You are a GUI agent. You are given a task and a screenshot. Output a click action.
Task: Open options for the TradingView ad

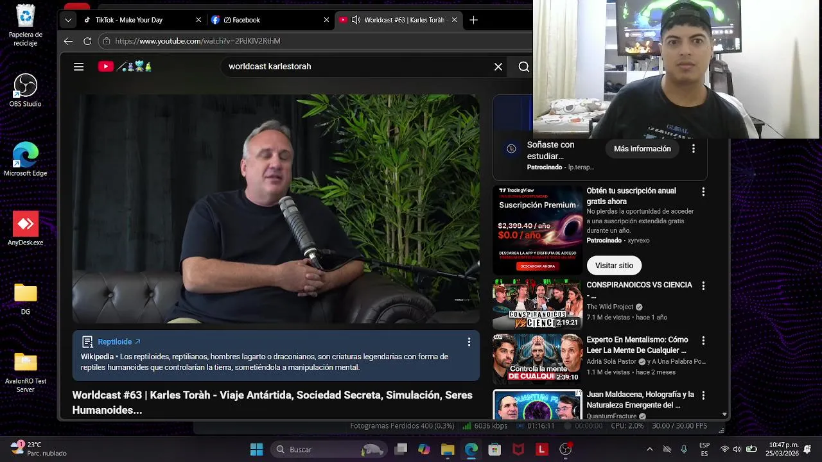703,192
